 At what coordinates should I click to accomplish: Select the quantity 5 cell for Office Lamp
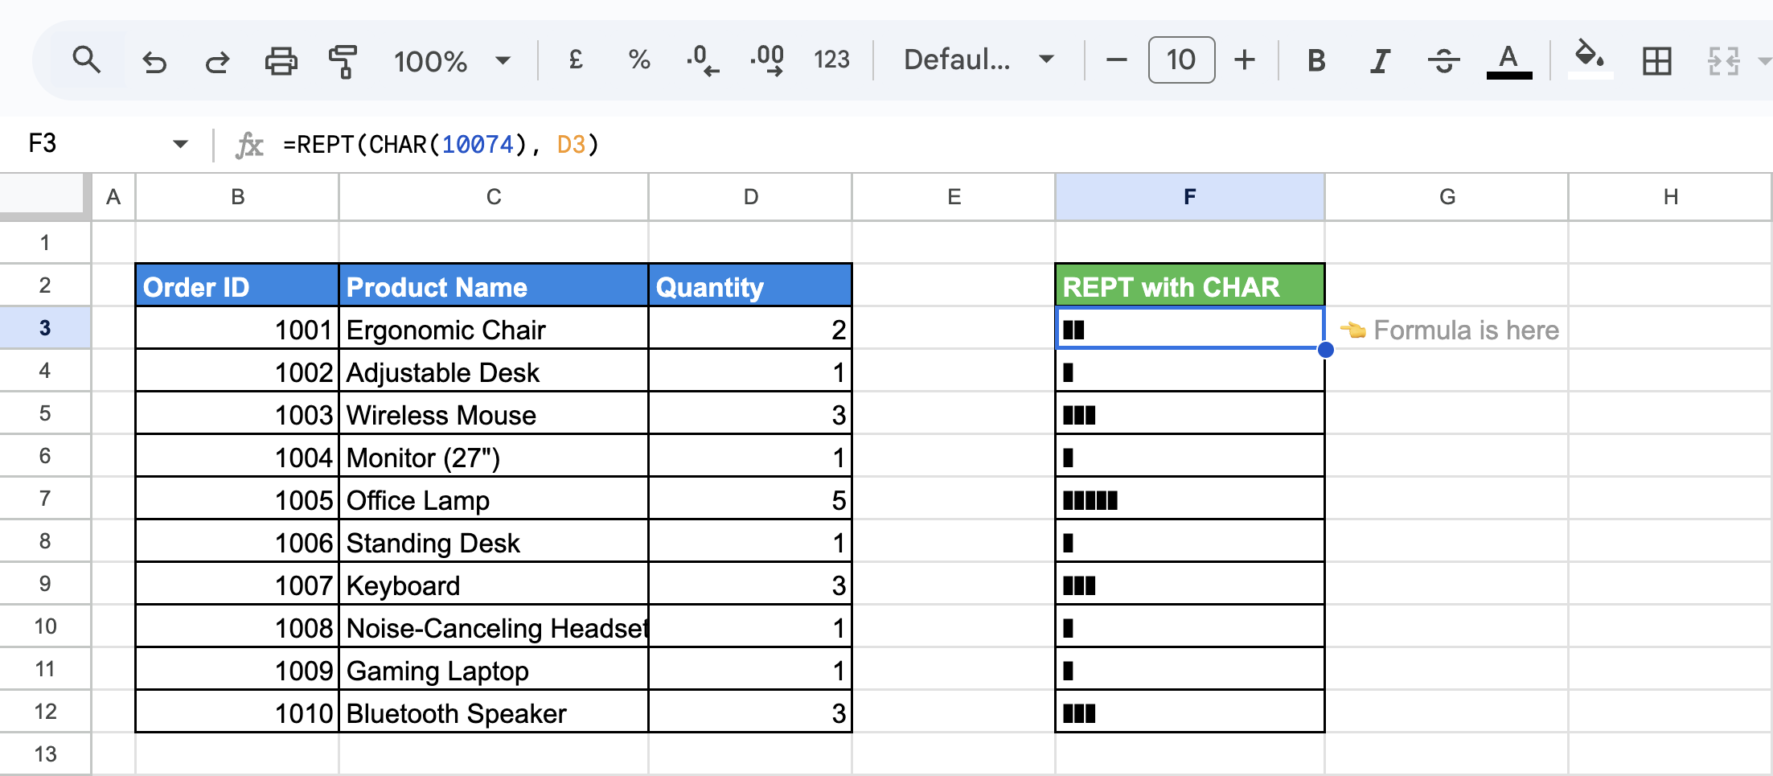click(x=750, y=499)
